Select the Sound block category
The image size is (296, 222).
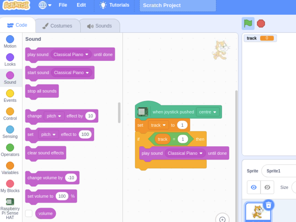coord(10,78)
